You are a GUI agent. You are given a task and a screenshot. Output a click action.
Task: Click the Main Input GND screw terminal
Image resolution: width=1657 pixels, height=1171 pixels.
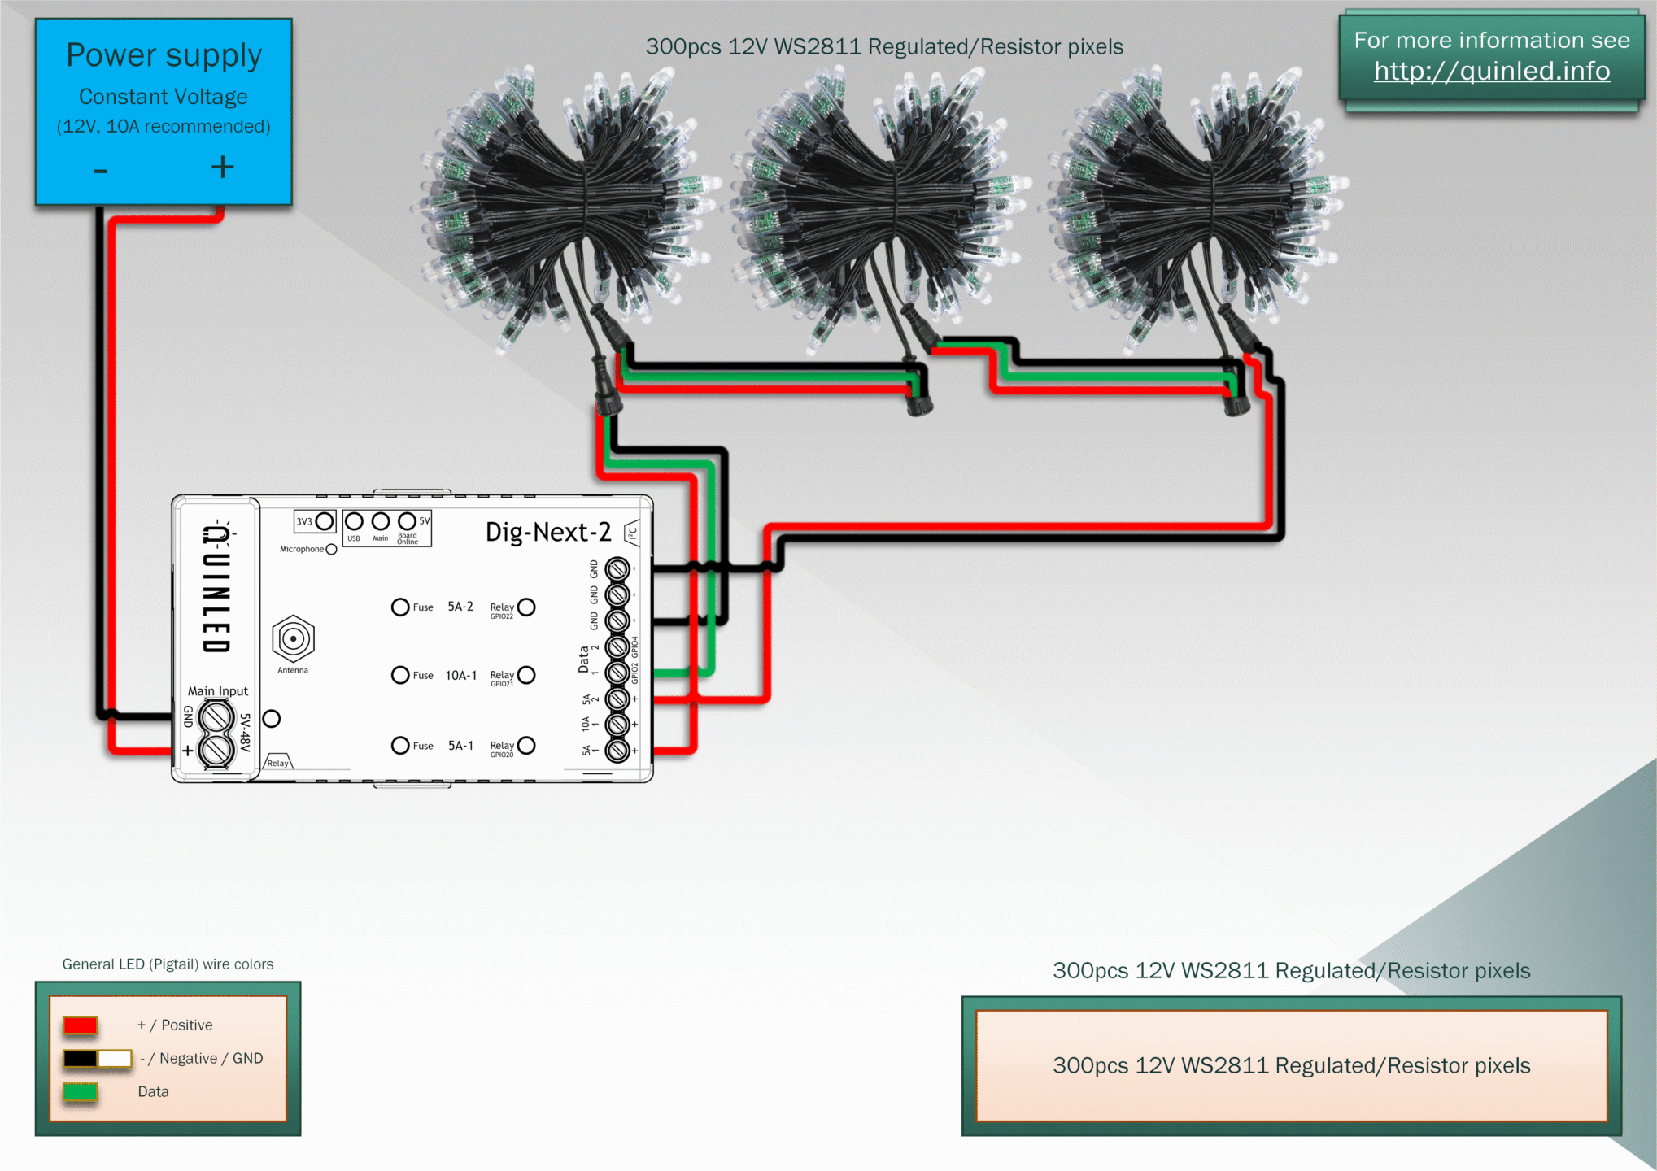tap(216, 717)
